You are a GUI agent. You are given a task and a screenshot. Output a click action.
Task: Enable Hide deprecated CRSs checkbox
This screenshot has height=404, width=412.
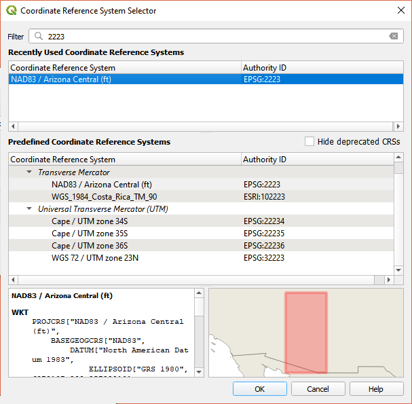click(310, 142)
